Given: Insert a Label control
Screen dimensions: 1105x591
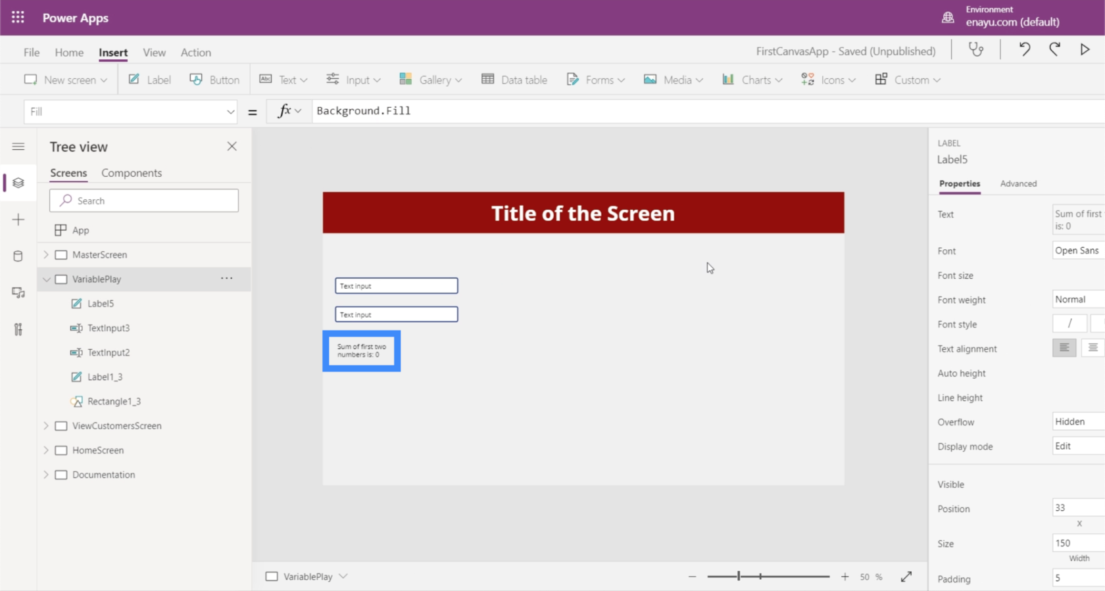Looking at the screenshot, I should click(149, 80).
